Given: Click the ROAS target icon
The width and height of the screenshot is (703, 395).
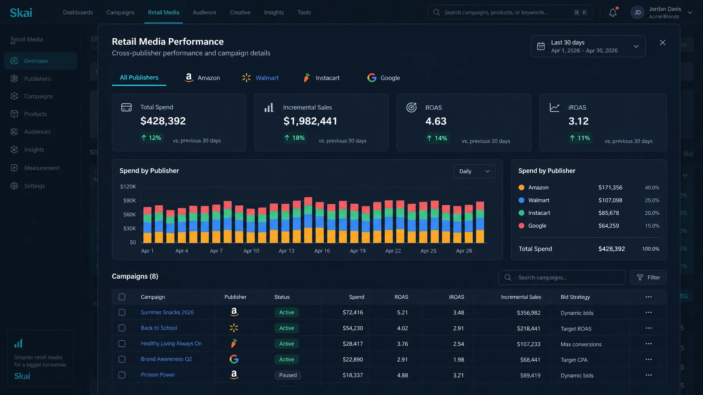Looking at the screenshot, I should 412,107.
